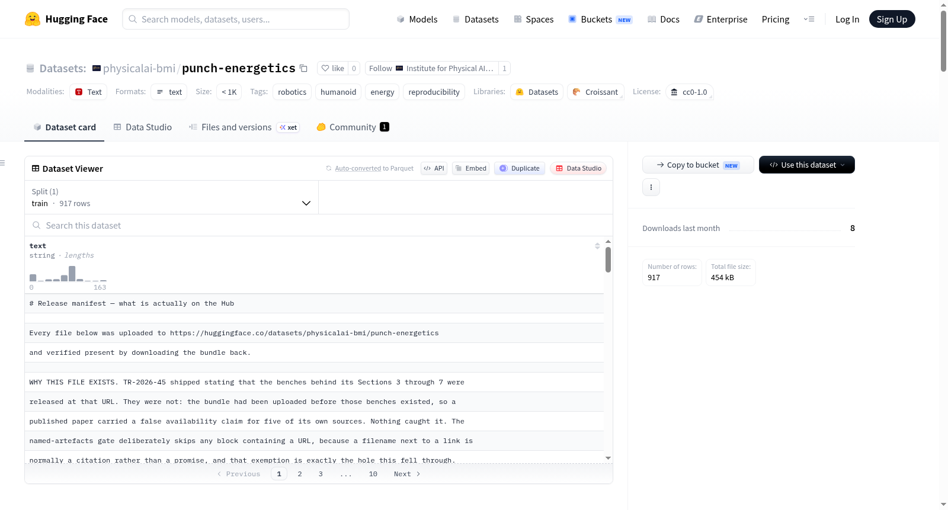This screenshot has width=948, height=510.
Task: Go to page 10 of the viewer
Action: point(373,474)
